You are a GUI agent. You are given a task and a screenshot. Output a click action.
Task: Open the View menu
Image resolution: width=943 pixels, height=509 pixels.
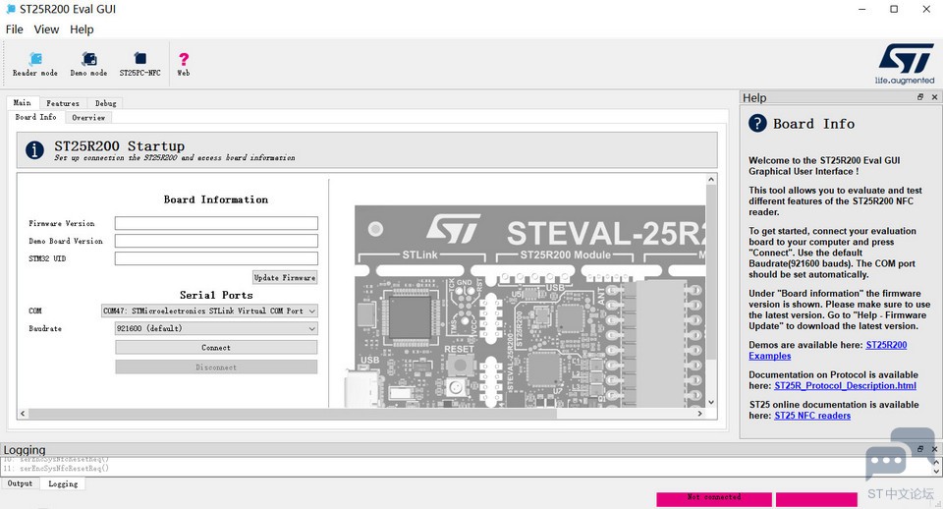(x=46, y=28)
